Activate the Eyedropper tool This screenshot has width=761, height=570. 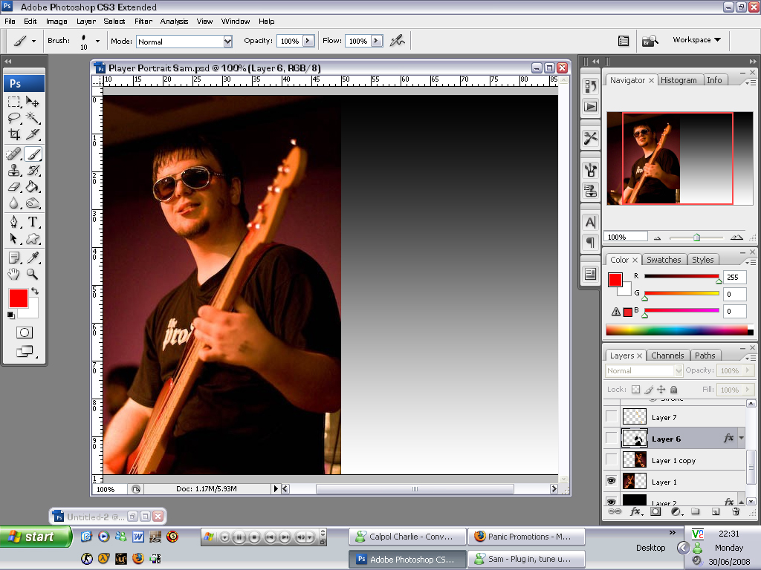pos(33,258)
